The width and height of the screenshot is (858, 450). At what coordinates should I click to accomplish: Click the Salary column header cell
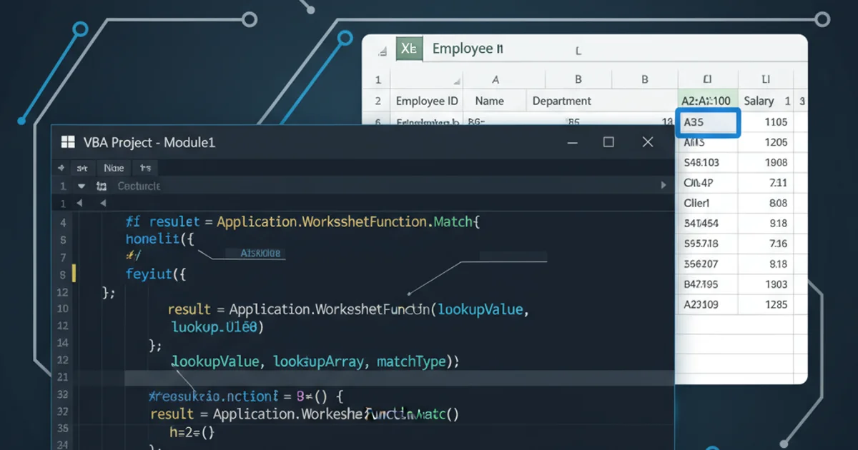point(759,101)
